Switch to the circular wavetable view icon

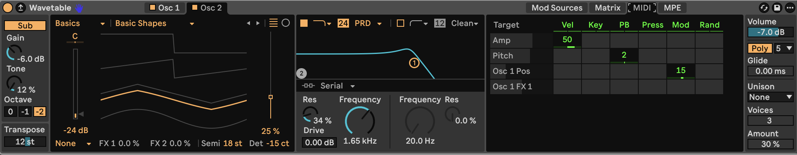(286, 23)
